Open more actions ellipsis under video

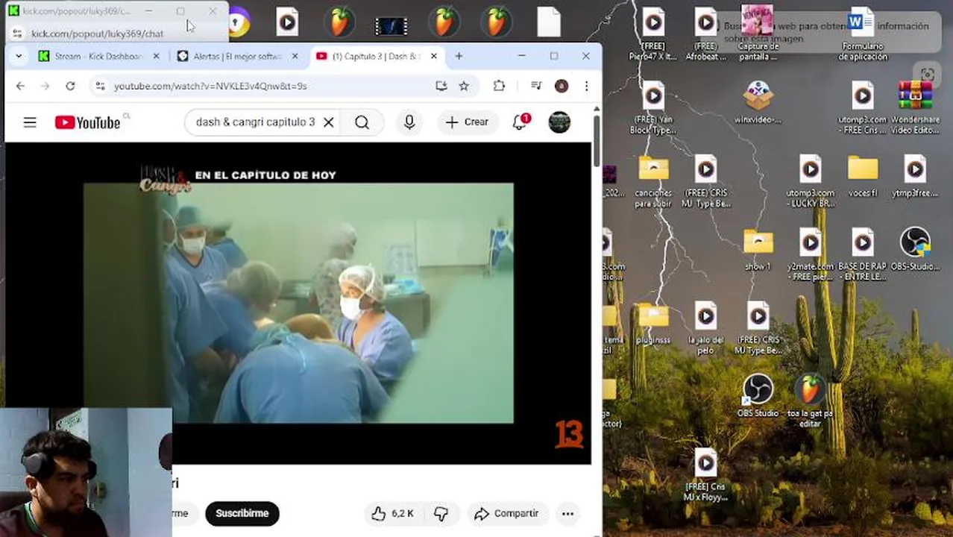[x=567, y=513]
